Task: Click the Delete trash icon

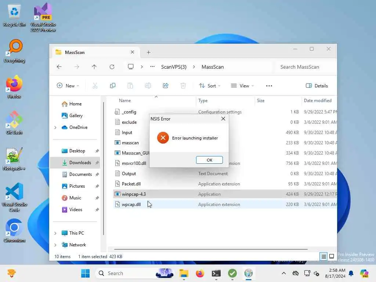Action: tap(183, 86)
